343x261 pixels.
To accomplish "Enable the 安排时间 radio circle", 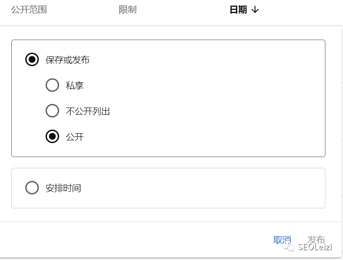I will 32,188.
